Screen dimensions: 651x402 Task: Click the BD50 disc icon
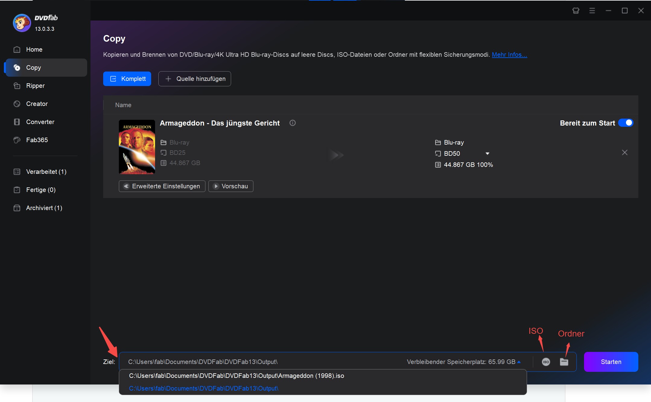tap(438, 154)
